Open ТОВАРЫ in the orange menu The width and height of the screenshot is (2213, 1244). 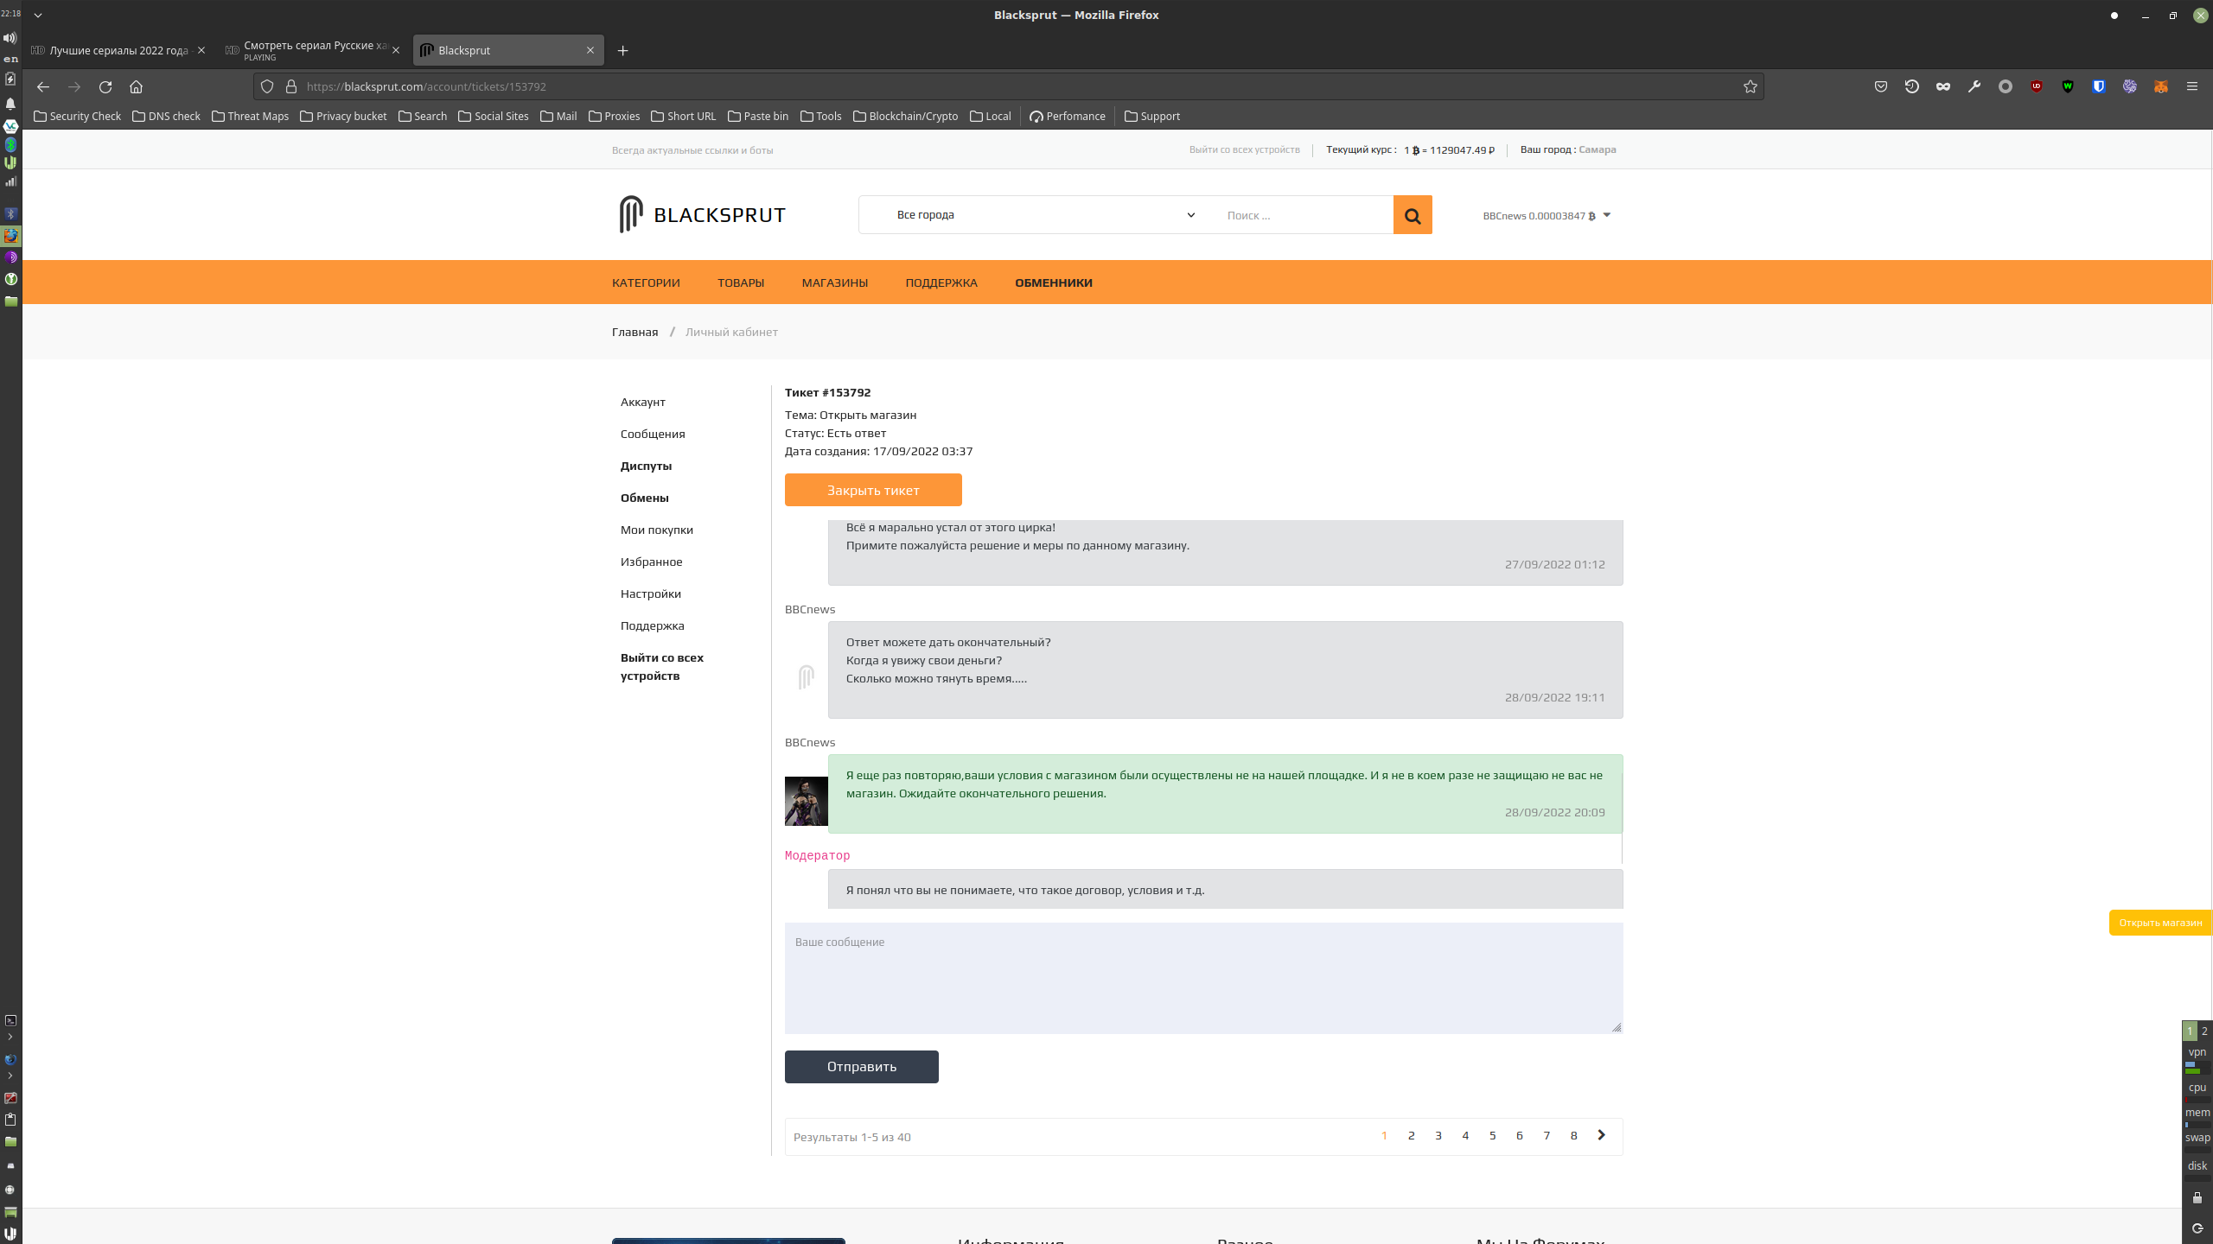tap(741, 282)
